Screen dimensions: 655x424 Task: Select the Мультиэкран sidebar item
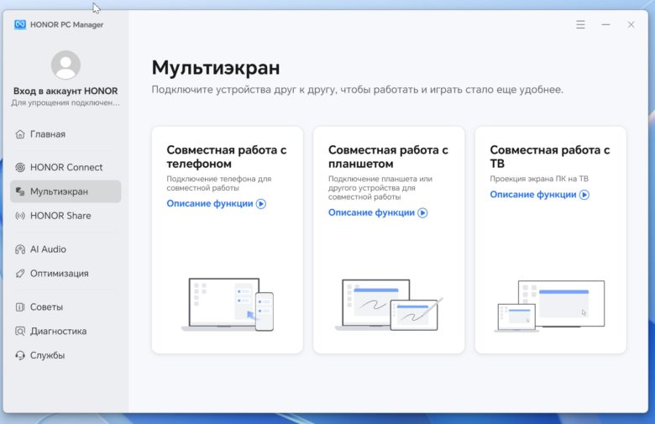coord(65,191)
